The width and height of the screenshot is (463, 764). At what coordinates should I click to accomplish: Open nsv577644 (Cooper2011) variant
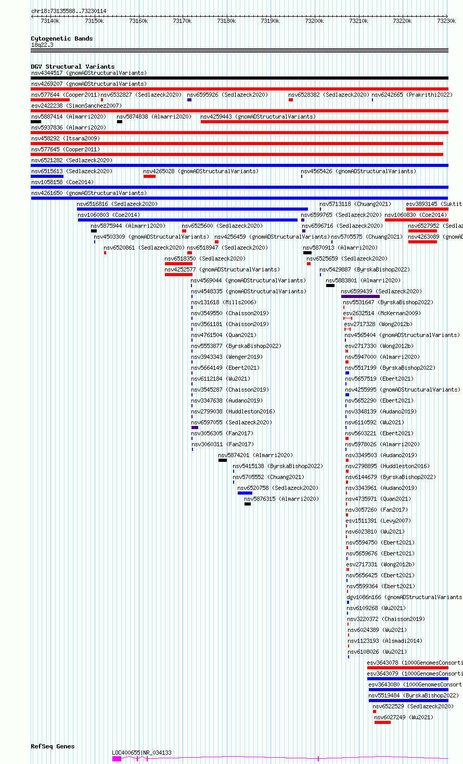(65, 95)
